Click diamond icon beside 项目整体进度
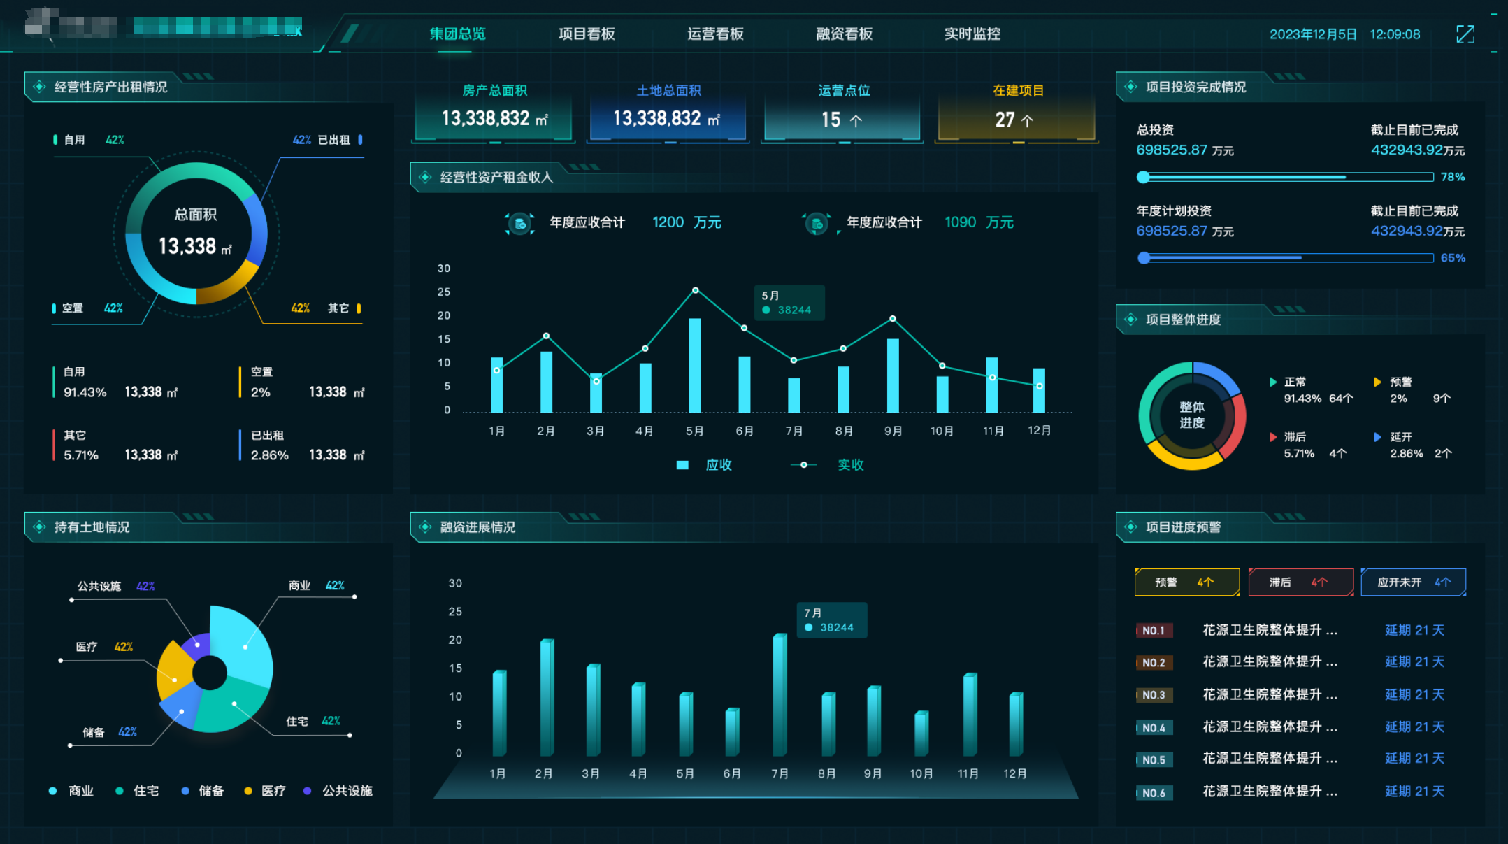 tap(1130, 320)
